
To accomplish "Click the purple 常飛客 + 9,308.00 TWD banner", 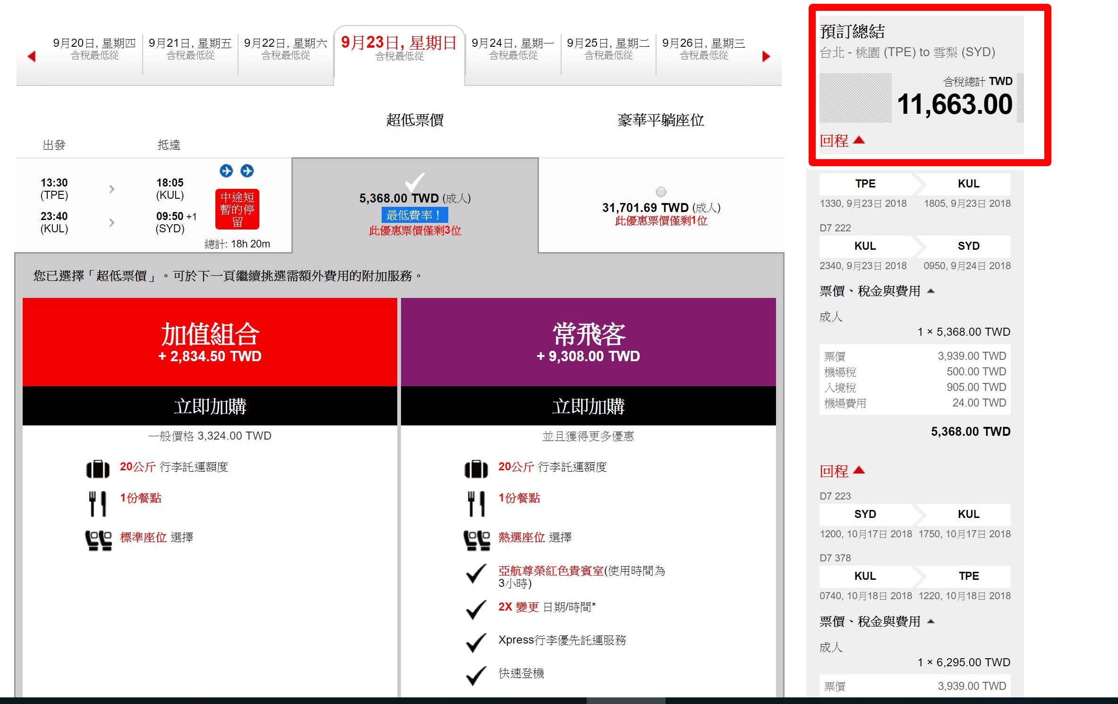I will (589, 342).
